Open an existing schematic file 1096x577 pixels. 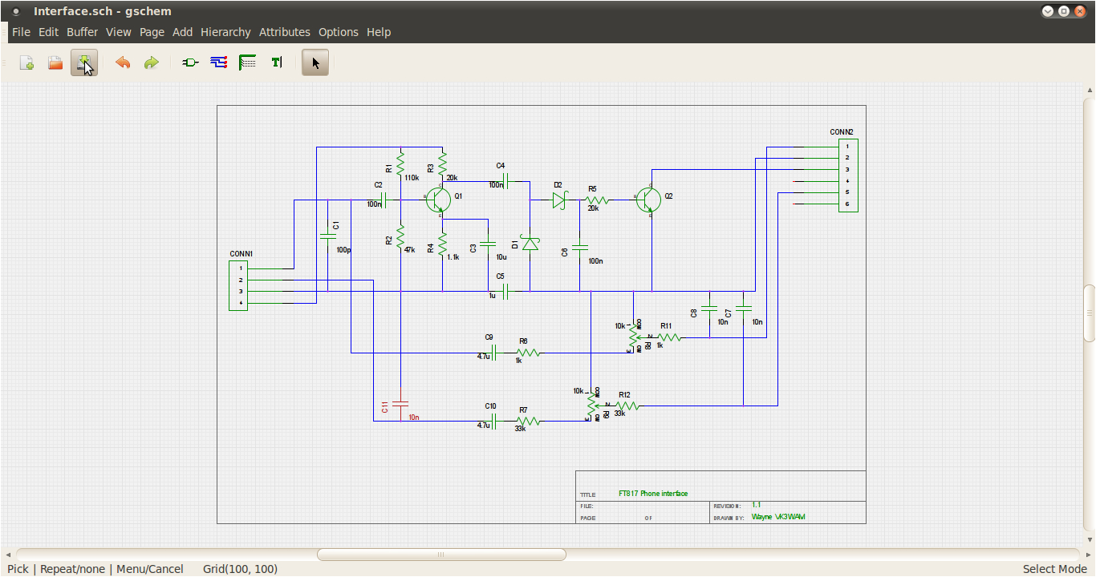[x=55, y=62]
